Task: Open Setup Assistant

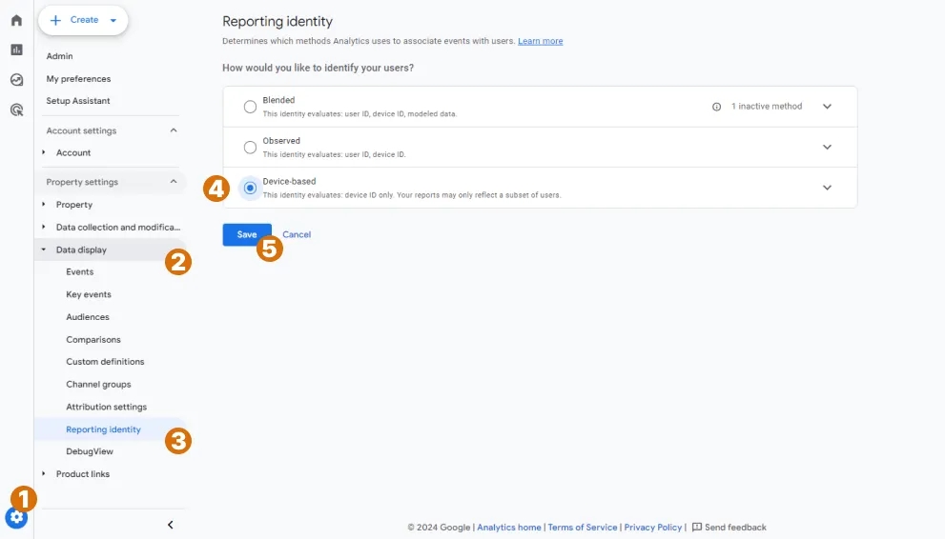Action: (x=78, y=100)
